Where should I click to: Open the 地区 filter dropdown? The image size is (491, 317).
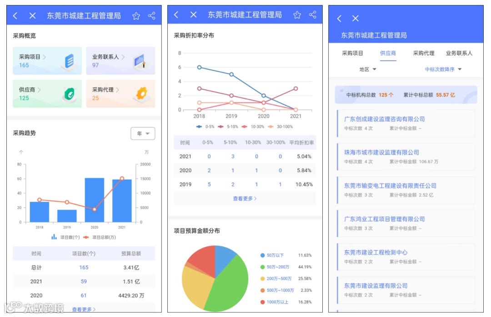coord(368,69)
